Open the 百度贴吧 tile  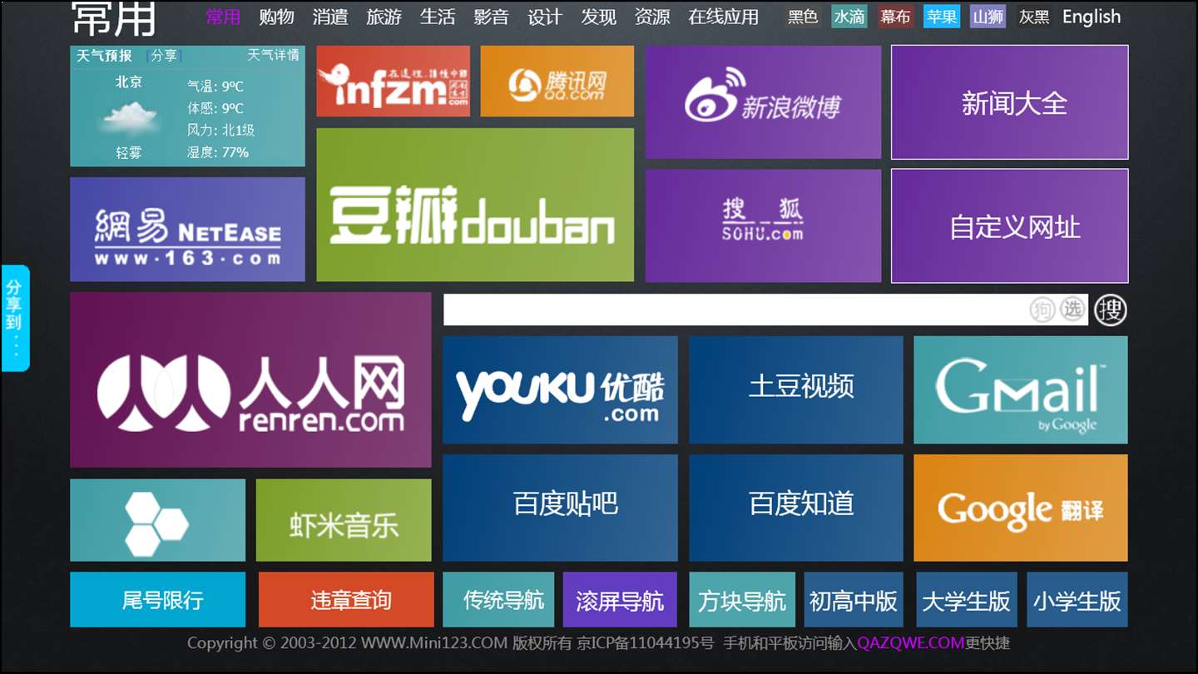pyautogui.click(x=560, y=508)
